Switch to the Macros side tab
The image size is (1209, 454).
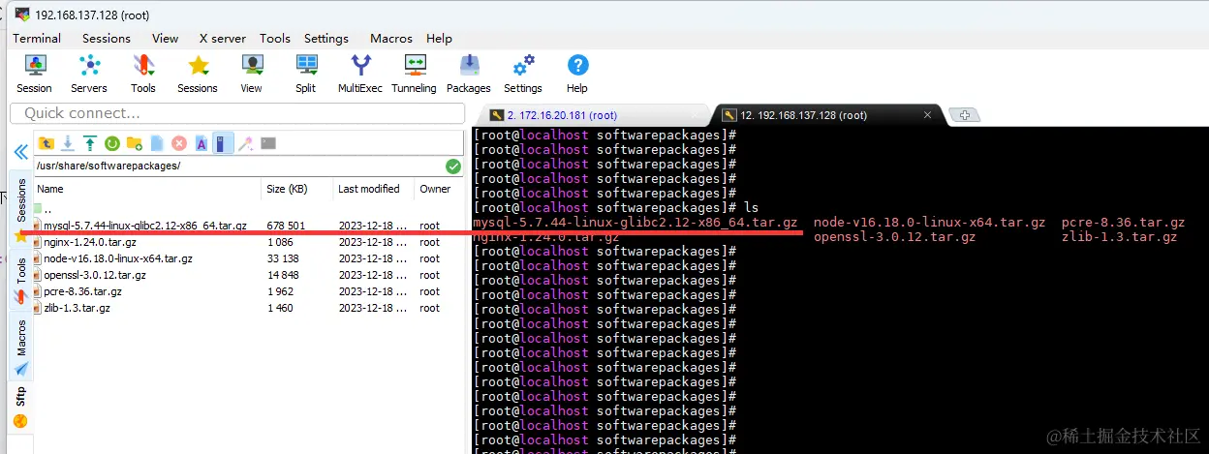21,346
